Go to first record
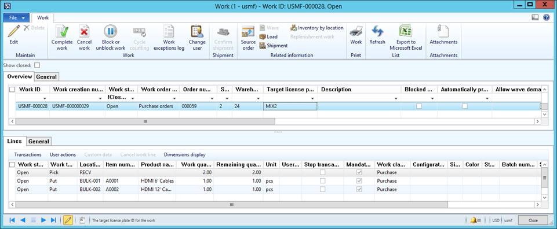The height and width of the screenshot is (229, 557). pos(12,220)
